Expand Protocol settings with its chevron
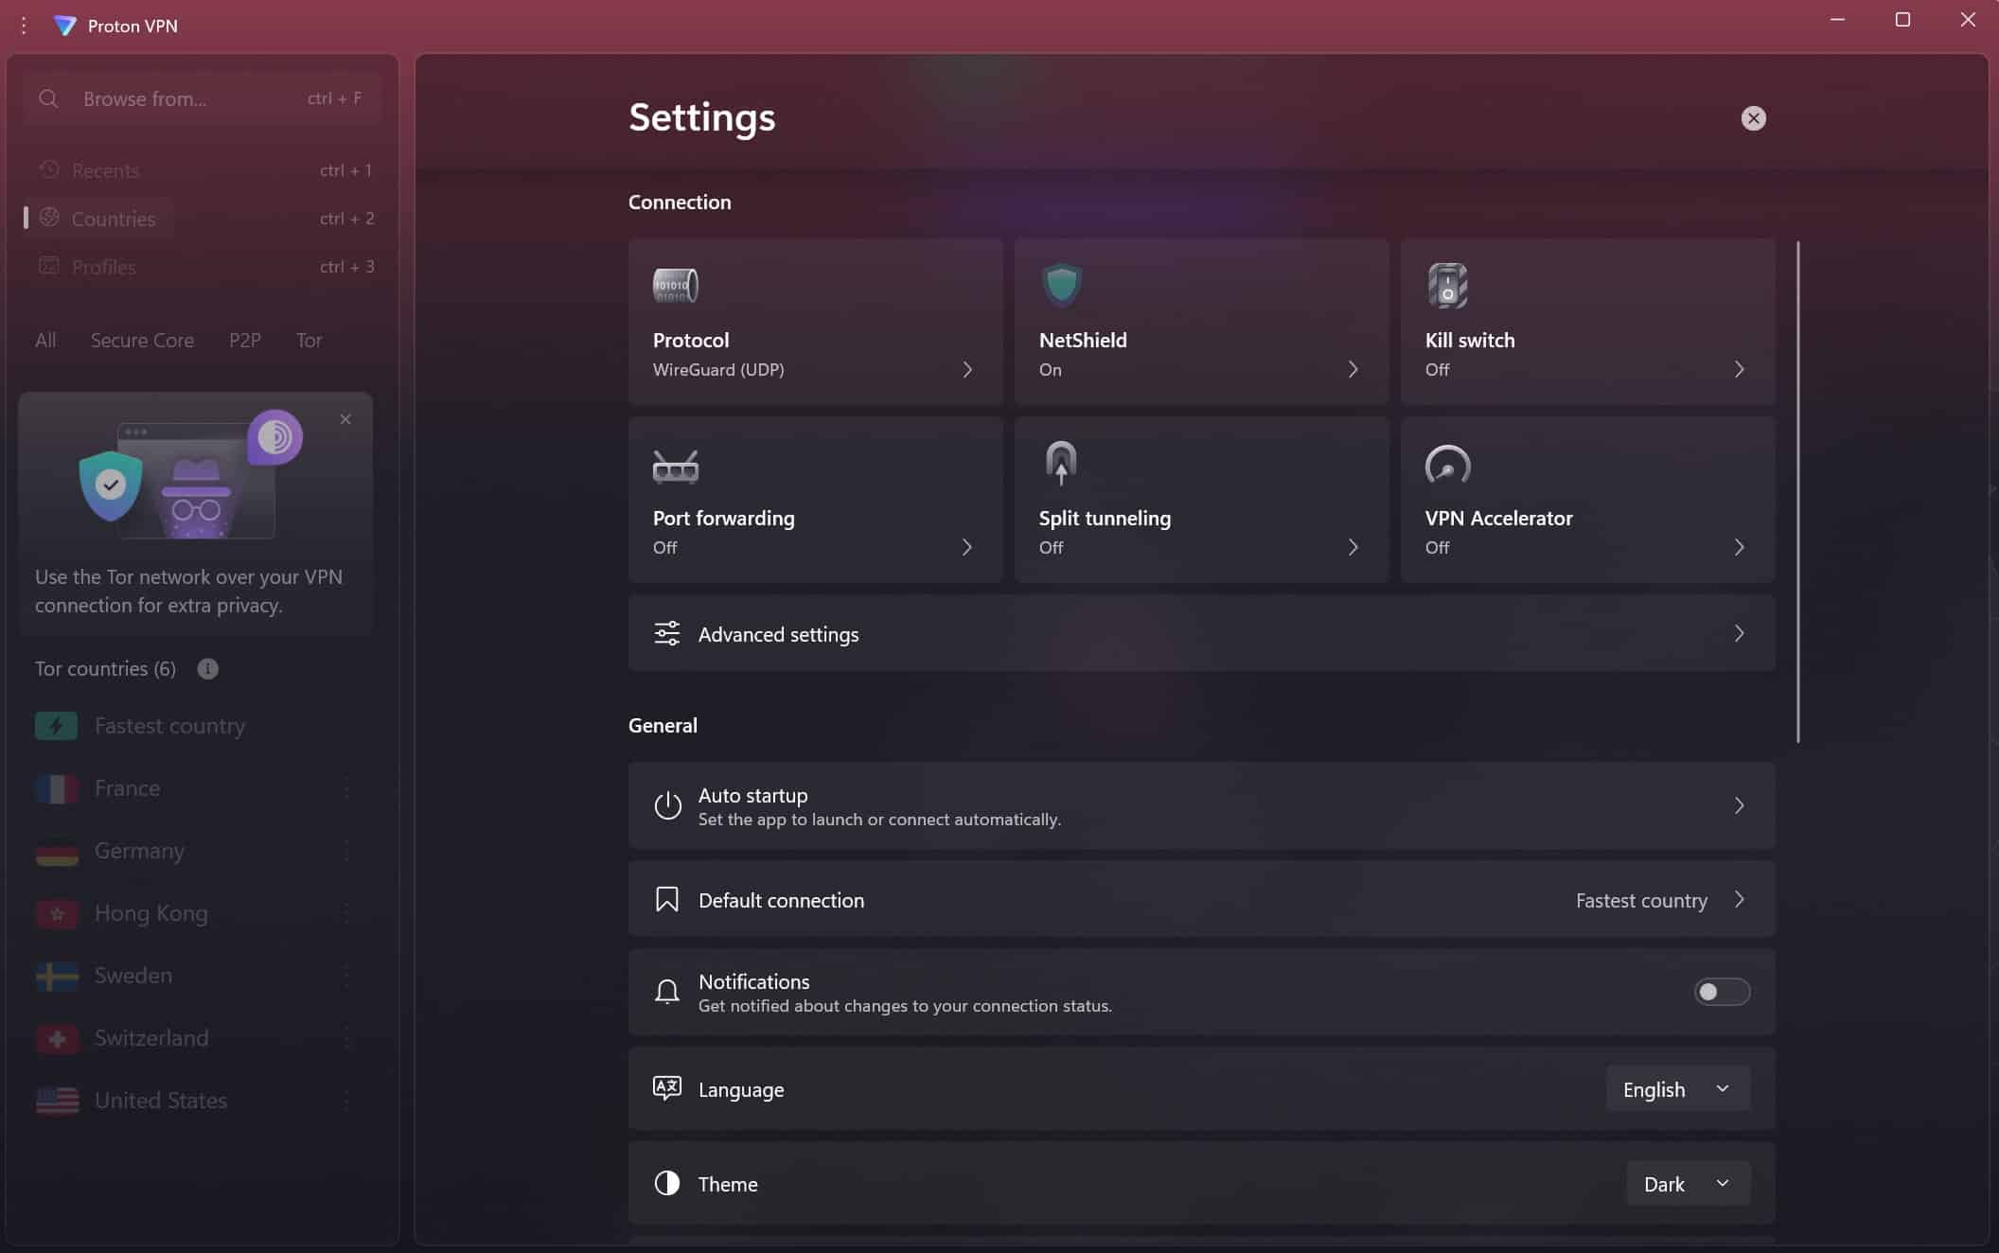The image size is (1999, 1253). (x=967, y=369)
